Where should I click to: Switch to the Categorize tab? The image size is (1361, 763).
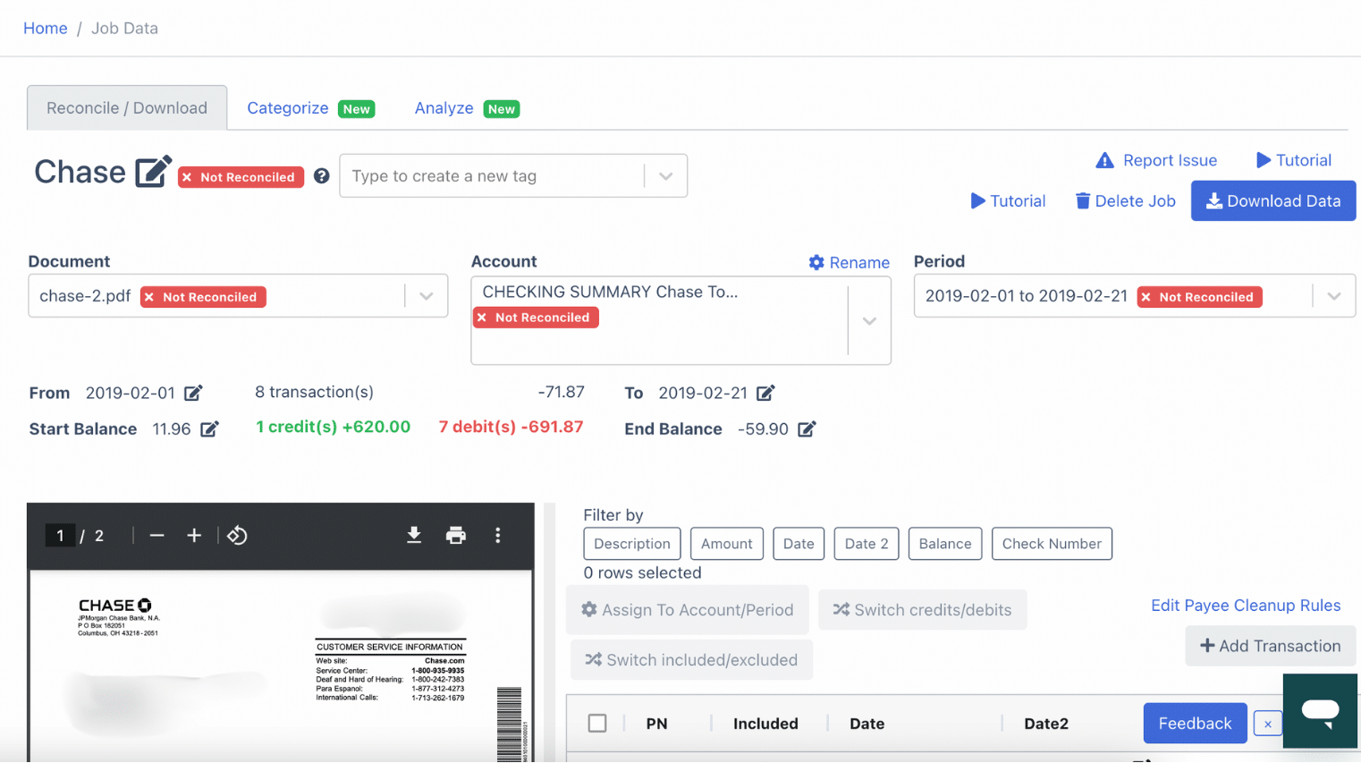[287, 107]
